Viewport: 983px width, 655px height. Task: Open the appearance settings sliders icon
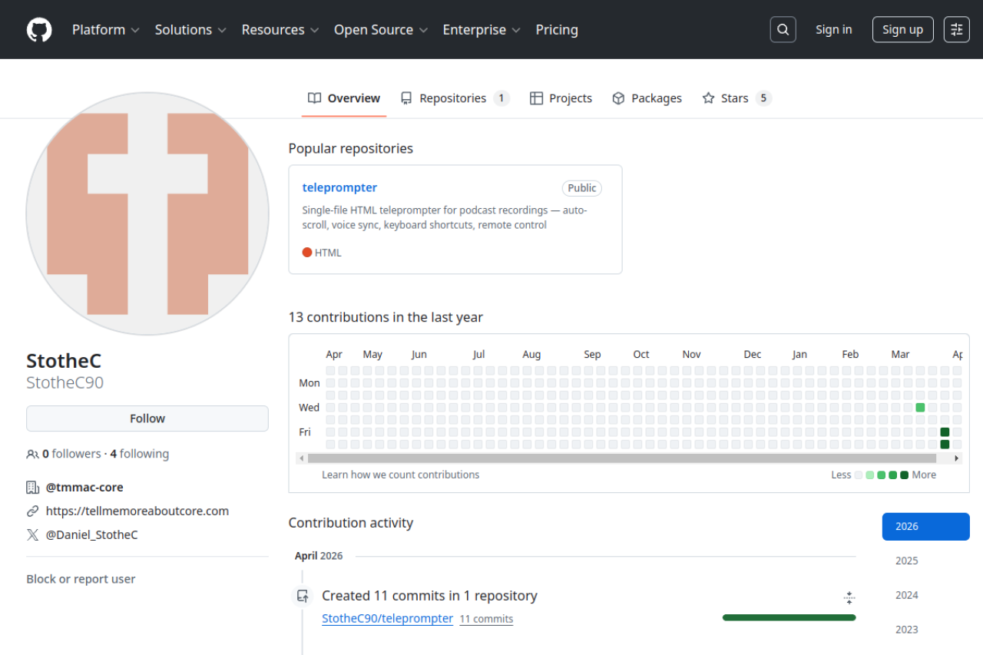tap(956, 30)
